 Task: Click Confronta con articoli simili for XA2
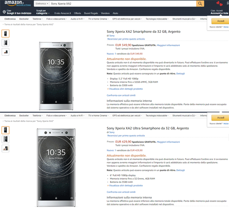click(x=121, y=95)
